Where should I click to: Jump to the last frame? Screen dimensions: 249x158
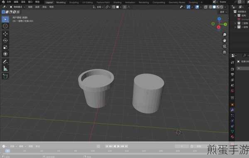126,146
